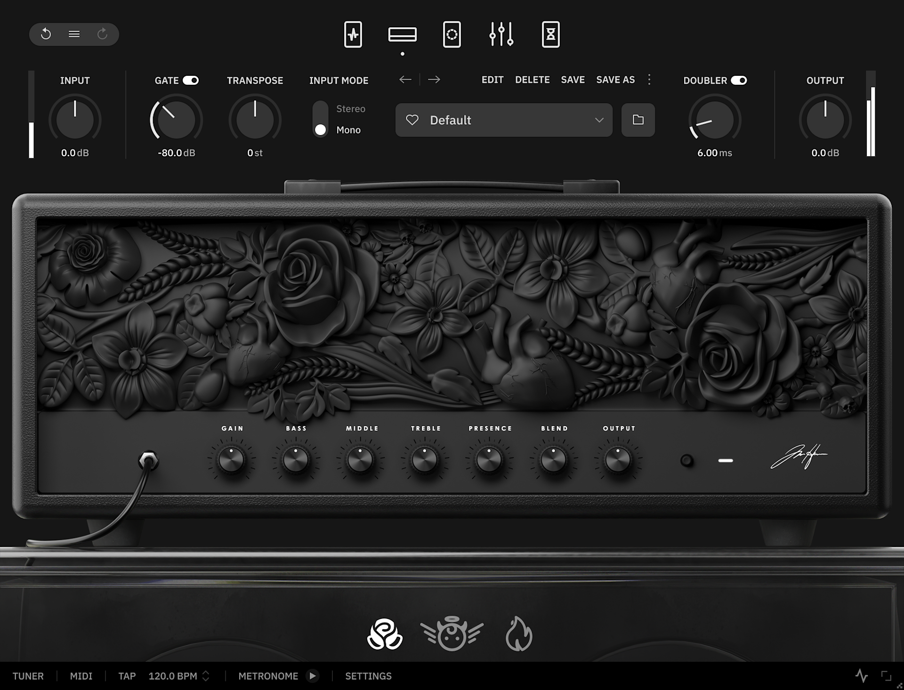Click the METRONOME label
The image size is (904, 690).
coord(268,676)
